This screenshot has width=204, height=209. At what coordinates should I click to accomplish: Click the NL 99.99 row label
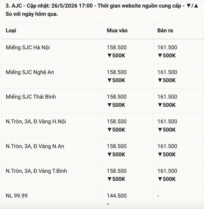point(17,196)
